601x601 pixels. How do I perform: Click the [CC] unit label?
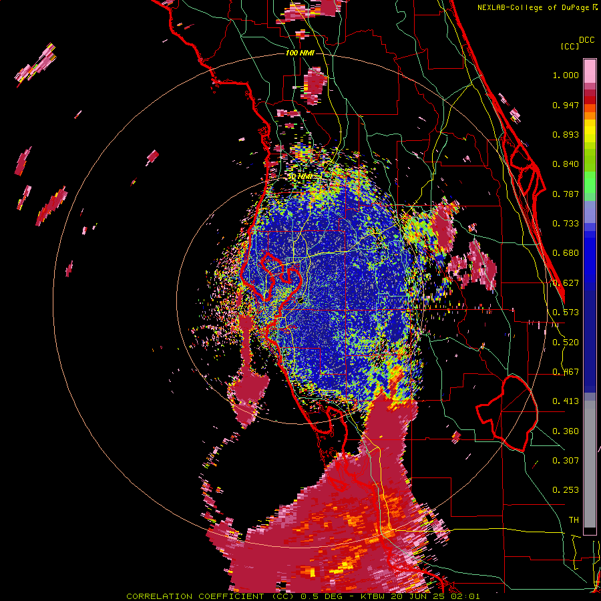pos(570,46)
